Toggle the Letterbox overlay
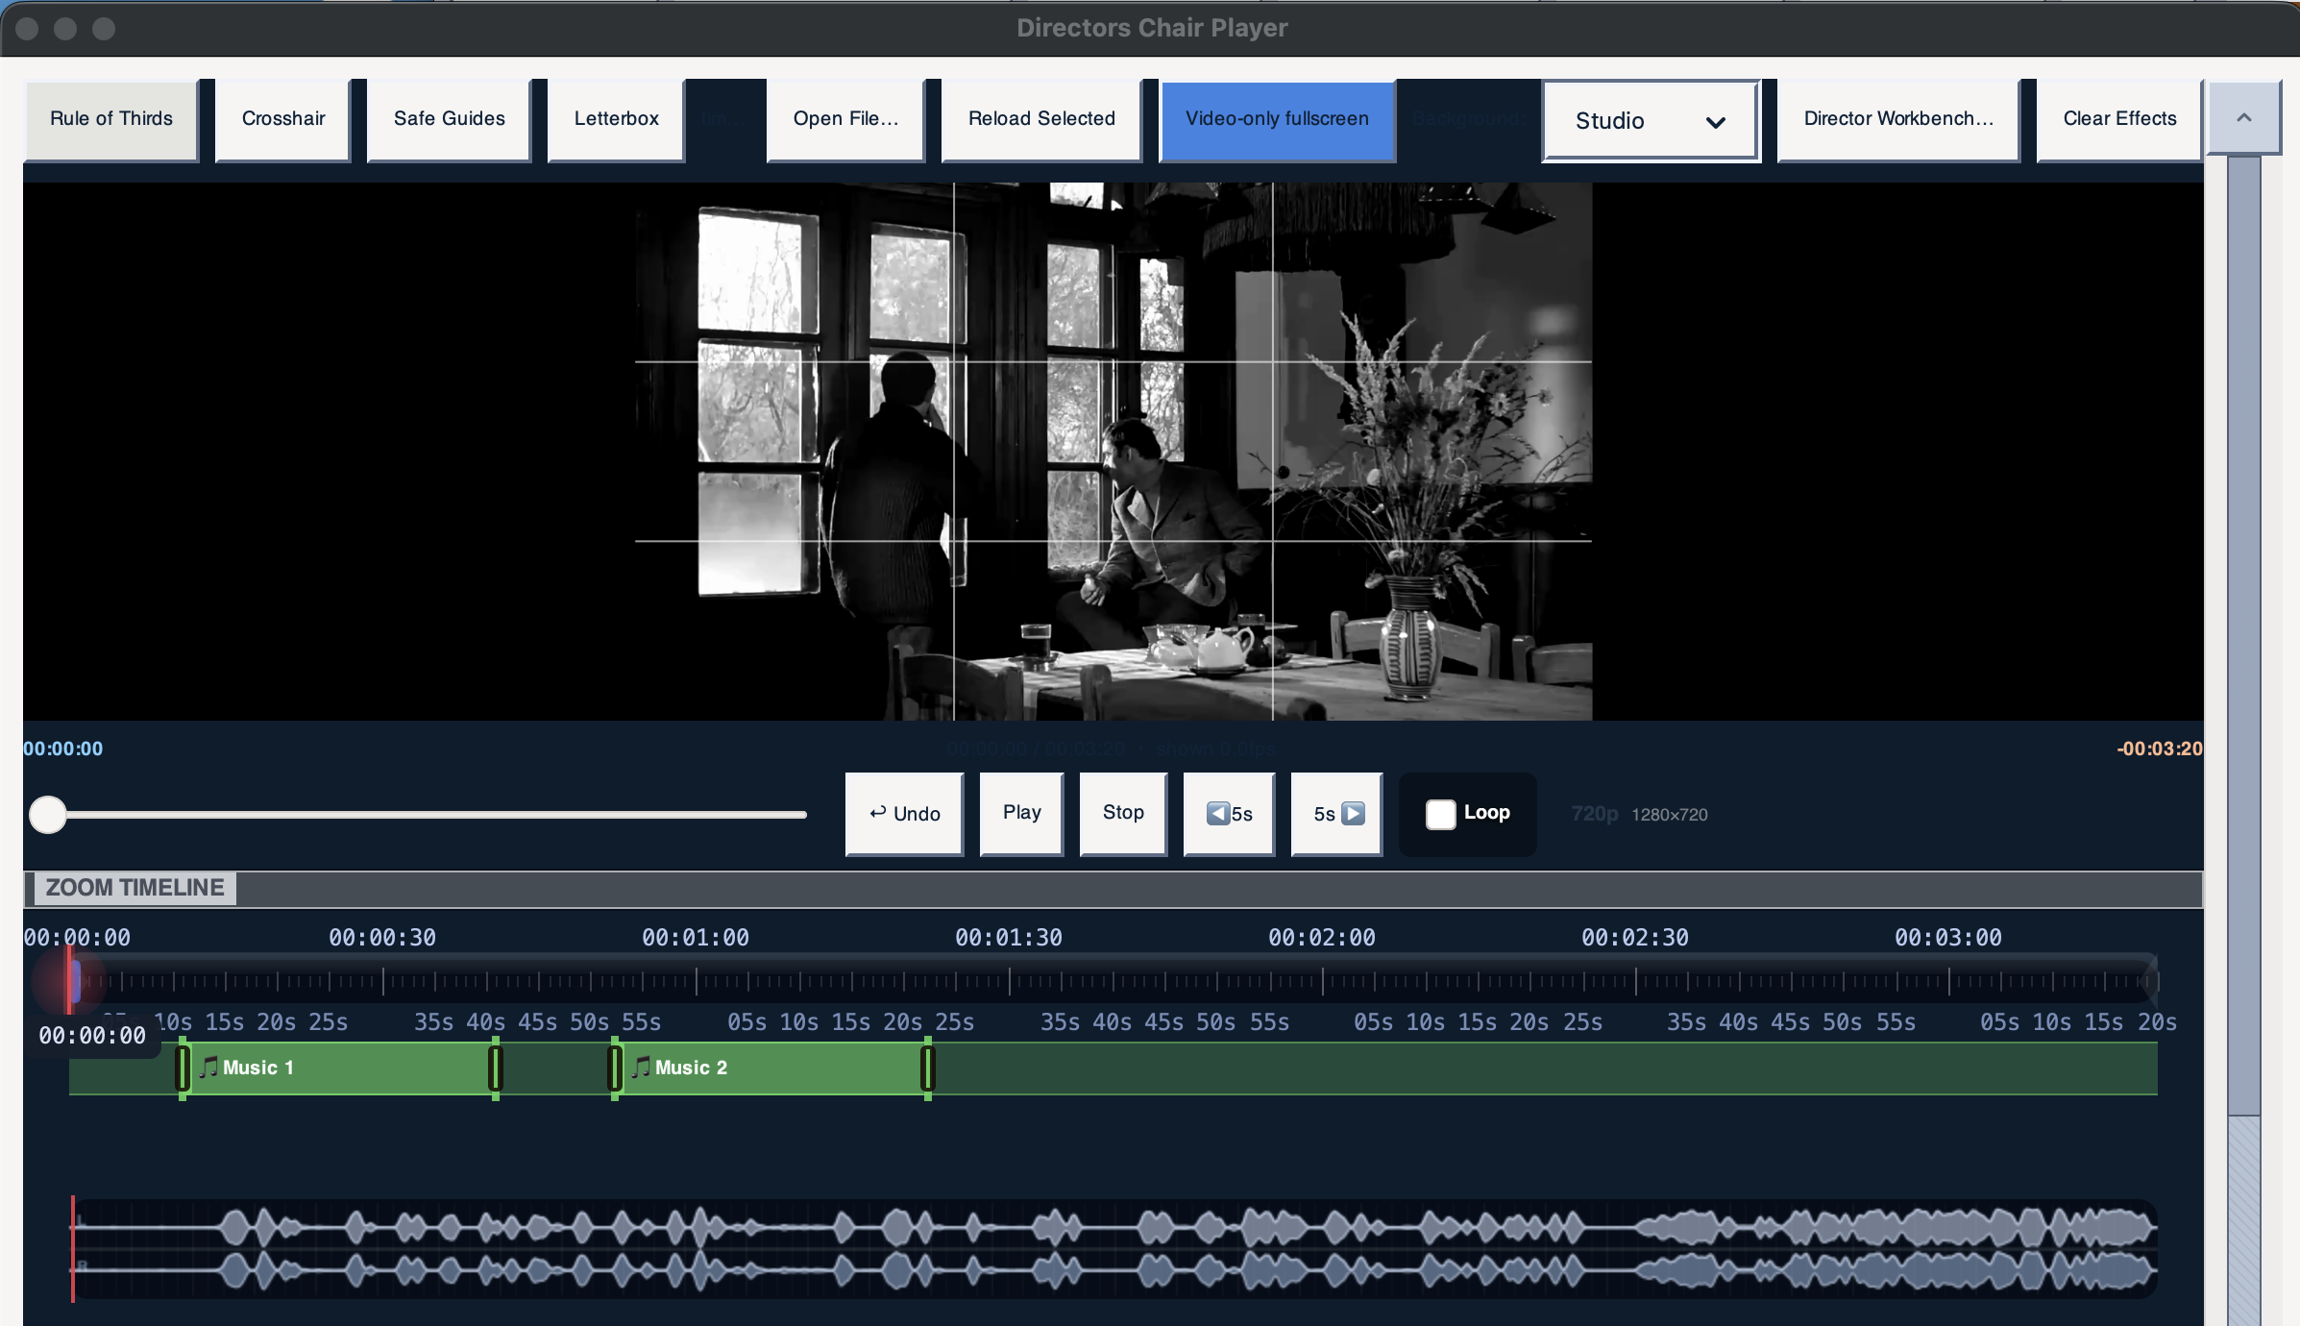Viewport: 2300px width, 1326px height. 616,119
